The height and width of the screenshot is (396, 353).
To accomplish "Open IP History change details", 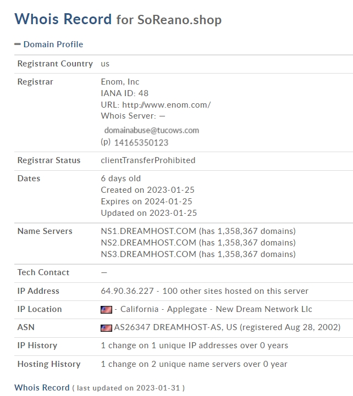I will pyautogui.click(x=195, y=345).
